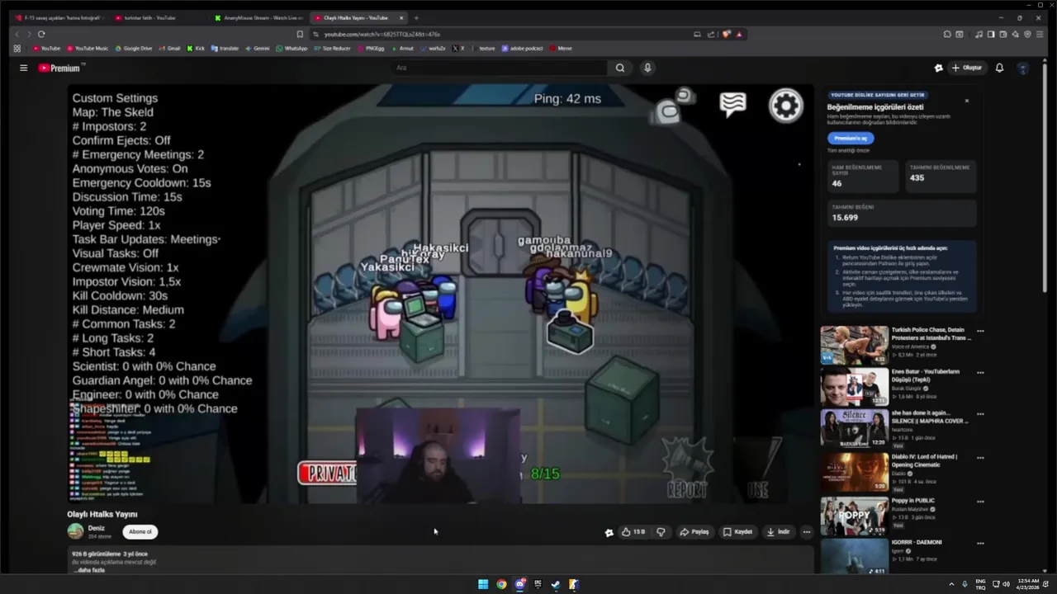Close the dislike insights panel
This screenshot has width=1057, height=594.
pos(966,101)
